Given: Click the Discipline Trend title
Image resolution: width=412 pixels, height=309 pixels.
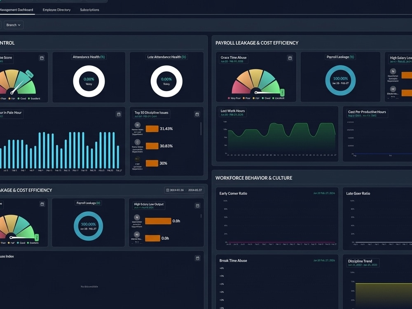Looking at the screenshot, I should coord(360,261).
